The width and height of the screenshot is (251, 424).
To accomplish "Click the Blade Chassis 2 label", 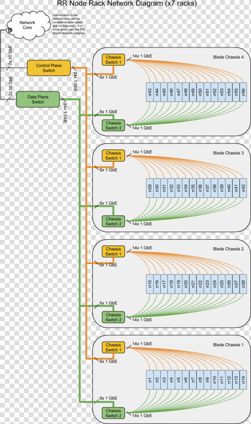I will pos(228,249).
